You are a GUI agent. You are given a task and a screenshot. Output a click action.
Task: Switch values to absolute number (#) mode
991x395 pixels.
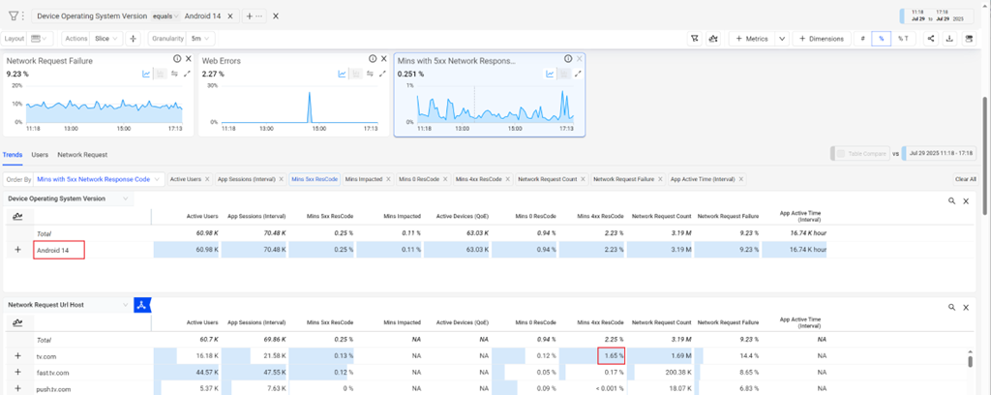[x=862, y=39]
